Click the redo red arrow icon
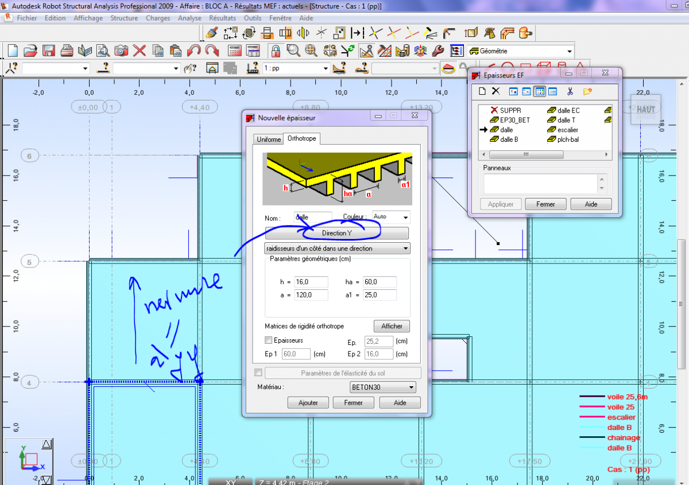Image resolution: width=689 pixels, height=485 pixels. pyautogui.click(x=212, y=51)
